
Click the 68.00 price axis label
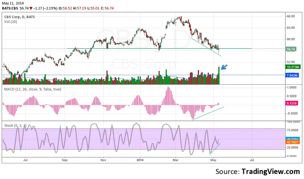291,16
